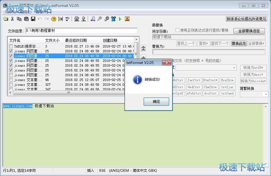Viewport: 271px width, 176px height.
Task: Tick the unchecked jisuxz 网页素 row checkbox
Action: (x=11, y=75)
